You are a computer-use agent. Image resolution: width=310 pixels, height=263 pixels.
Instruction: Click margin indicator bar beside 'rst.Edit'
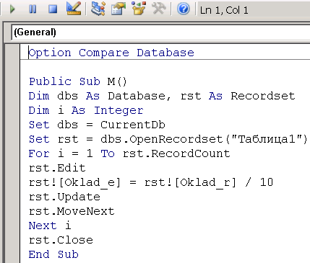coord(12,168)
